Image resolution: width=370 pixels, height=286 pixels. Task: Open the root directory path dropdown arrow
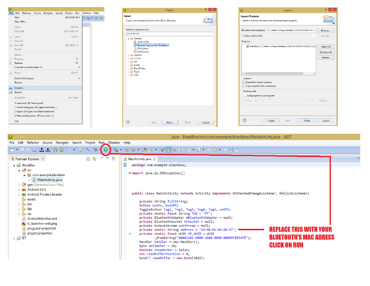click(314, 30)
